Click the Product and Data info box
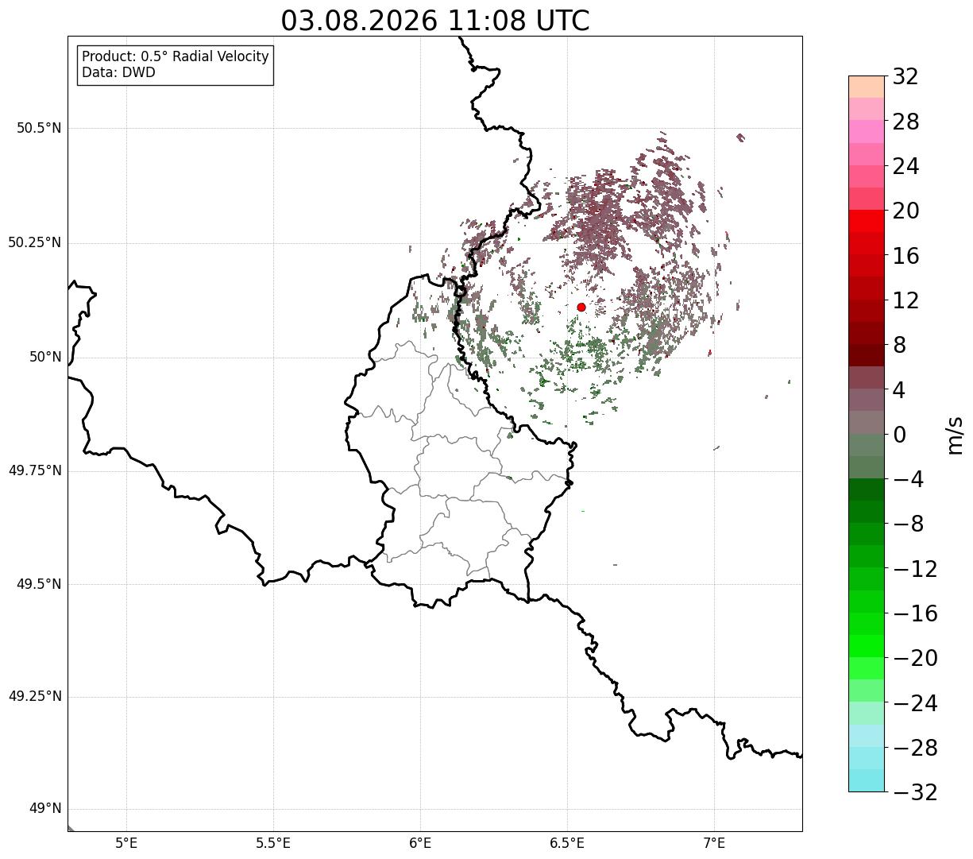Viewport: 973px width, 859px height. click(176, 65)
